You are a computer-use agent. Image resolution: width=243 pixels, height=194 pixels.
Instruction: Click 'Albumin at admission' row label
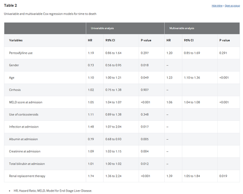[x=23, y=139]
